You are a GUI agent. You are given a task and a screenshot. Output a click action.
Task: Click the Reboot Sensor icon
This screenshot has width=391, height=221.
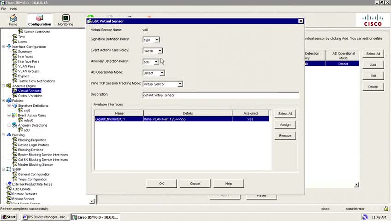click(9, 198)
